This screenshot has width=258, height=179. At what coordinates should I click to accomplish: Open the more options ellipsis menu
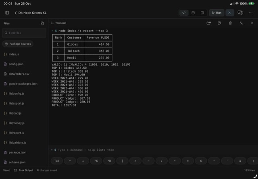click(251, 13)
